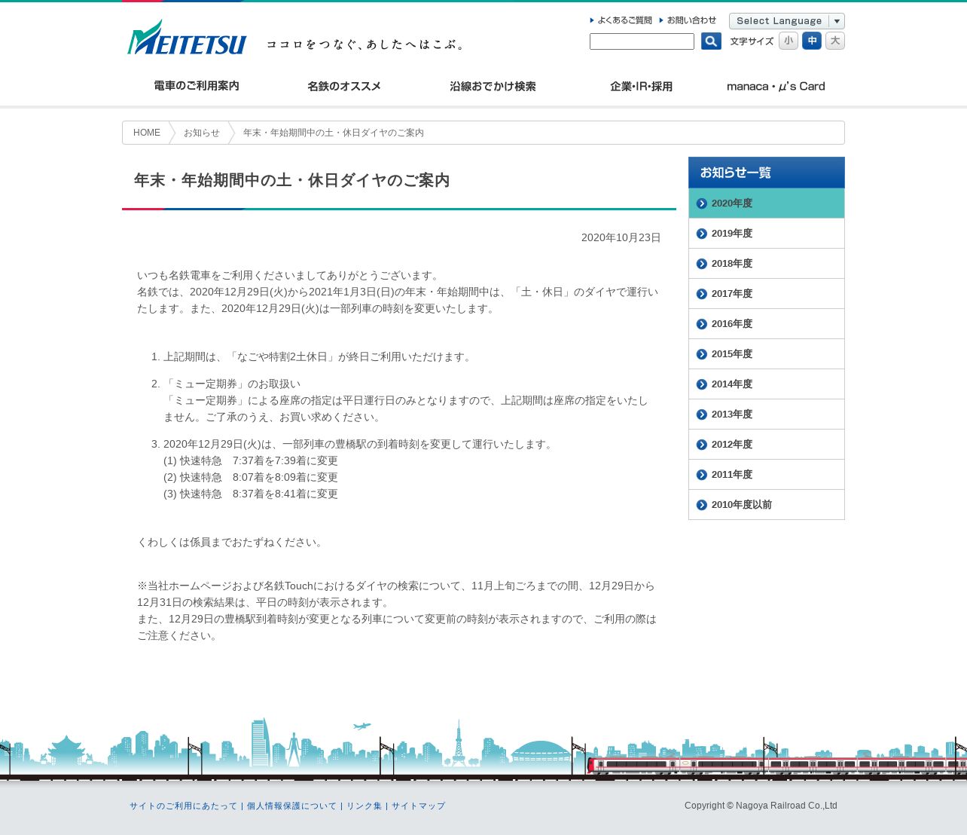The image size is (967, 835).
Task: Click the line 7:37着を7:39着に変更
Action: [x=285, y=460]
